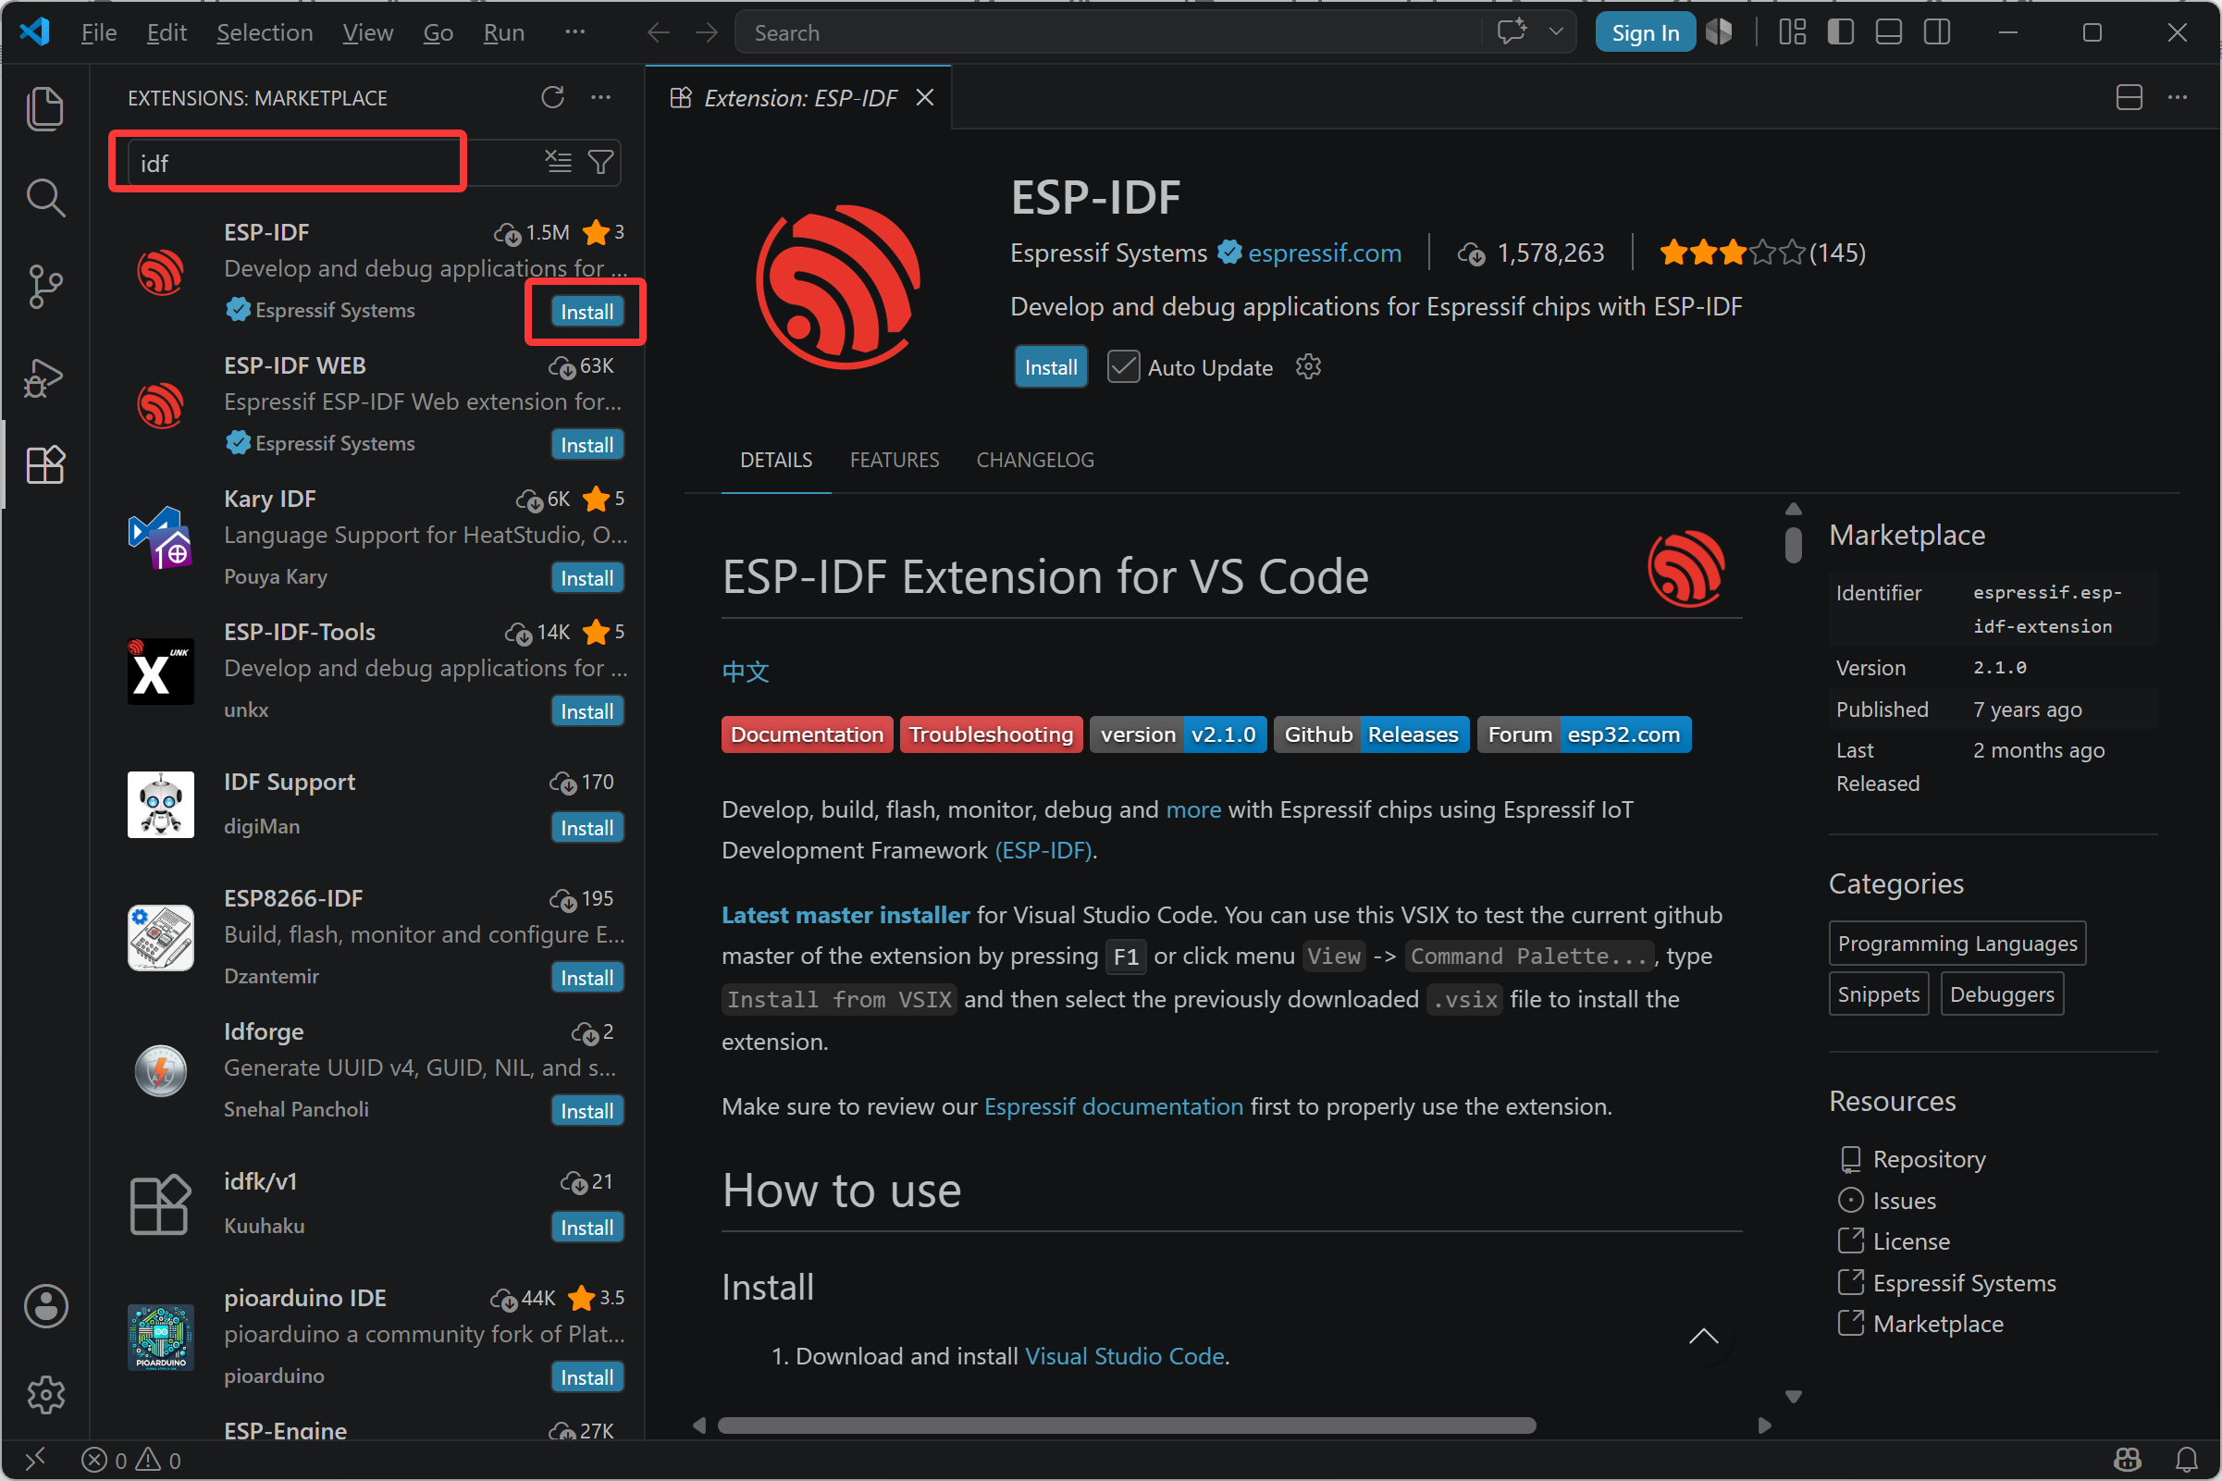Open the Explorer view in activity bar
This screenshot has width=2222, height=1481.
coord(44,107)
